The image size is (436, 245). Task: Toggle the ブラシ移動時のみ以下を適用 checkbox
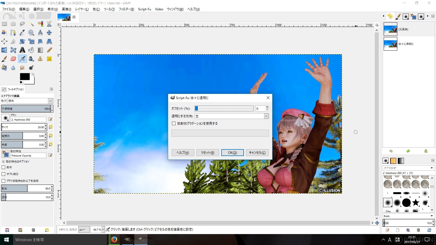pos(4,181)
